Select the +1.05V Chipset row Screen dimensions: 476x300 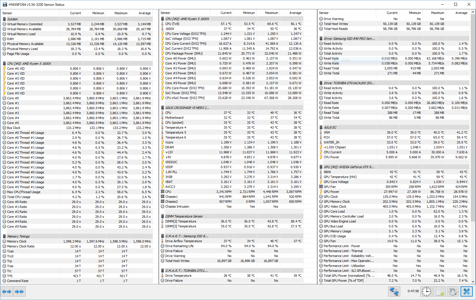coord(394,147)
